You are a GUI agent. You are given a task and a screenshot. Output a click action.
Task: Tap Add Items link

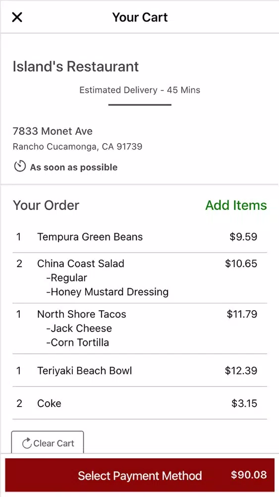pos(236,205)
